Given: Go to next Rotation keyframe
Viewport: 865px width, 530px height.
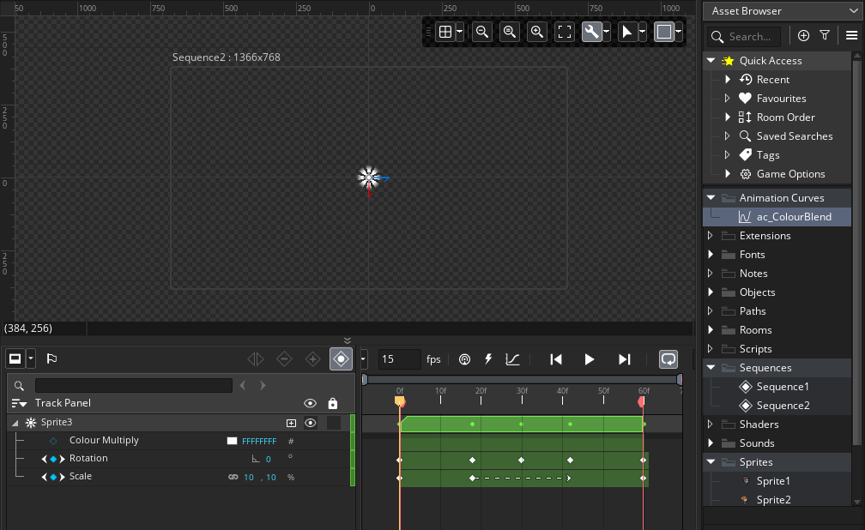Looking at the screenshot, I should (63, 459).
